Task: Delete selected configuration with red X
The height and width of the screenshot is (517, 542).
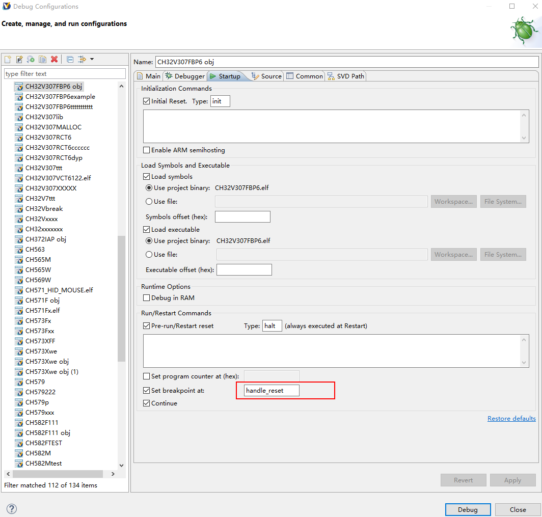Action: point(55,60)
